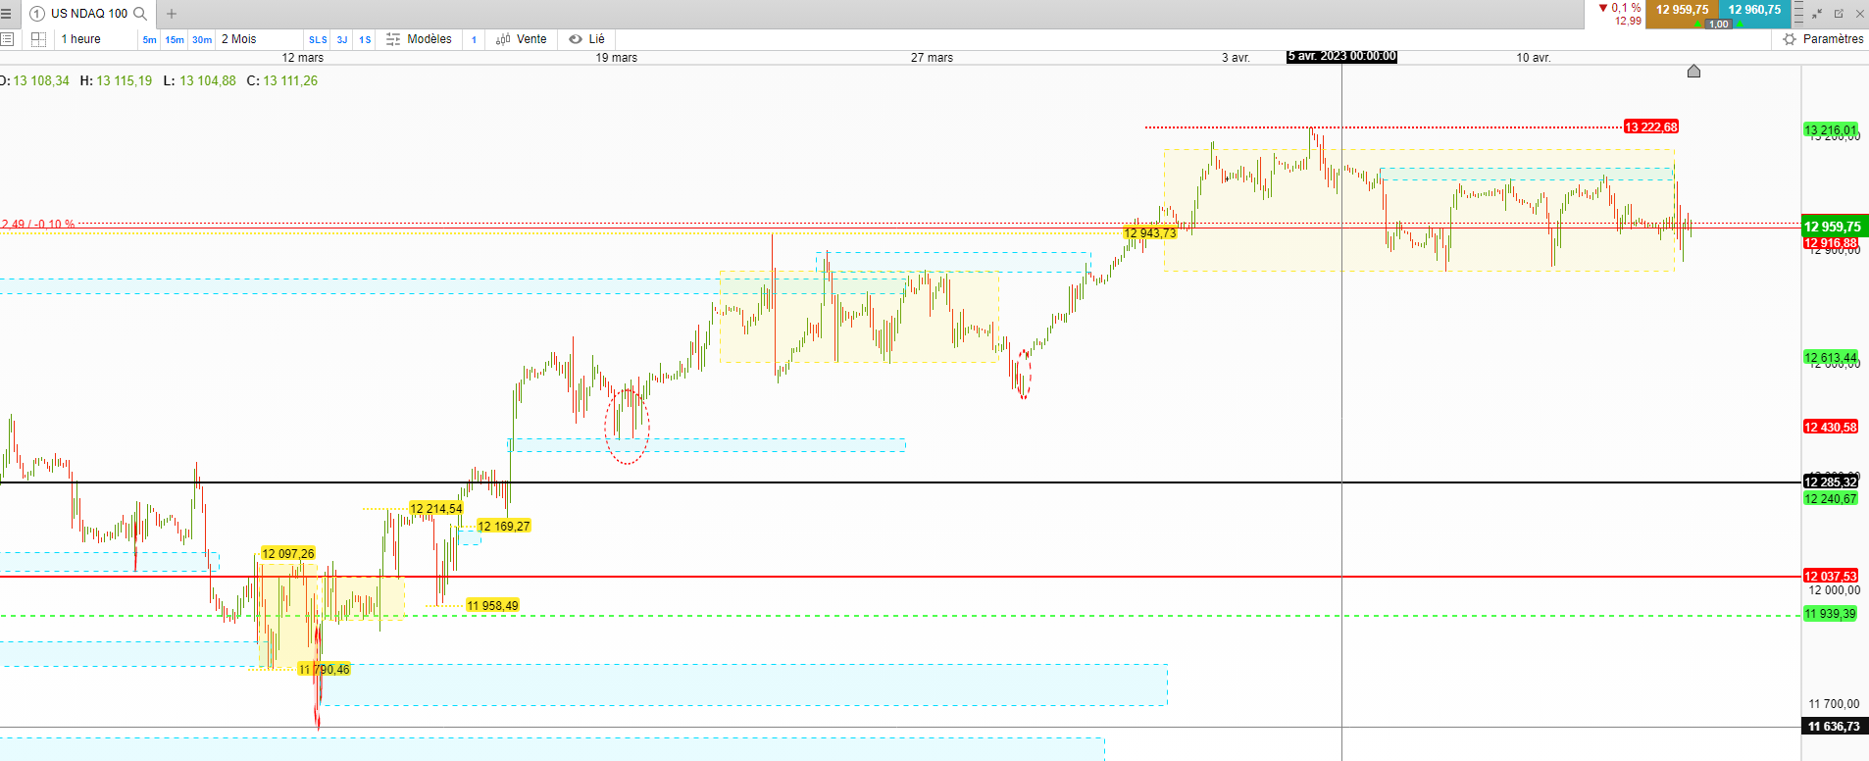Select the 3J period shortcut
This screenshot has width=1869, height=761.
tap(342, 40)
